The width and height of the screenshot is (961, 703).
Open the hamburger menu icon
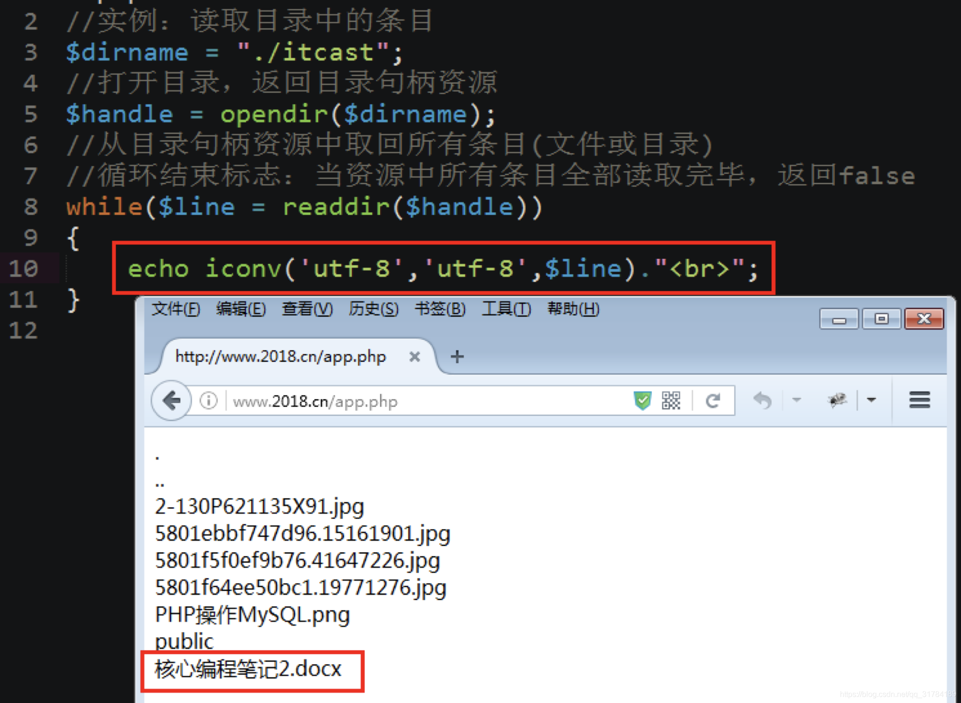pos(919,400)
